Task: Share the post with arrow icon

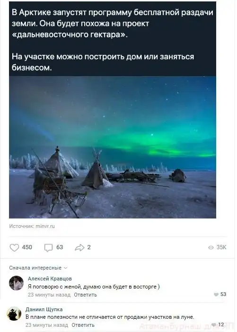Action: [79, 247]
